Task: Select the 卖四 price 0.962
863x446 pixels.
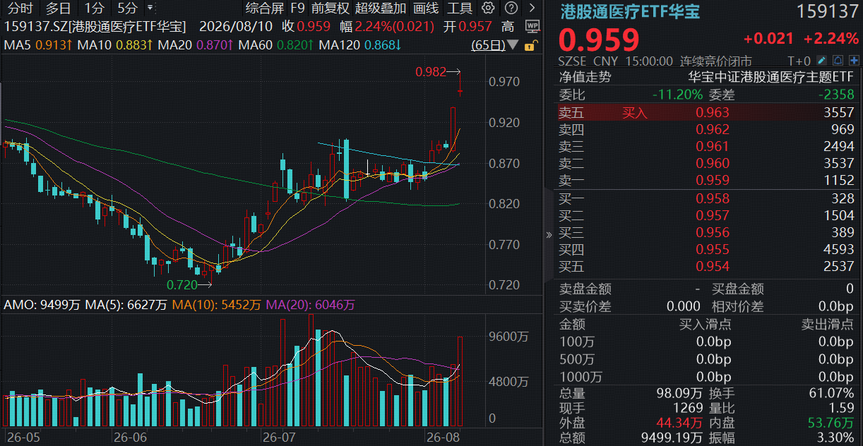Action: tap(713, 129)
